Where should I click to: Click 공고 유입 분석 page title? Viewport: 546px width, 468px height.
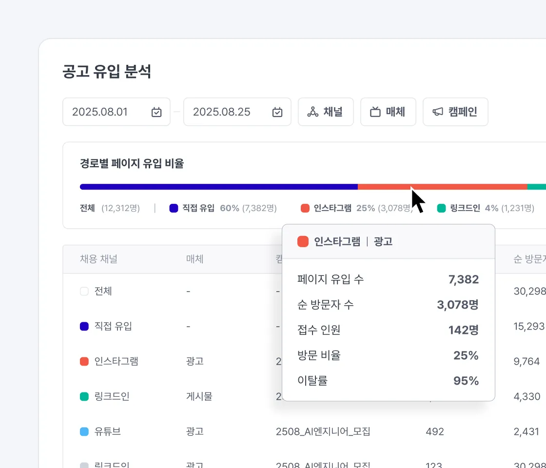107,72
